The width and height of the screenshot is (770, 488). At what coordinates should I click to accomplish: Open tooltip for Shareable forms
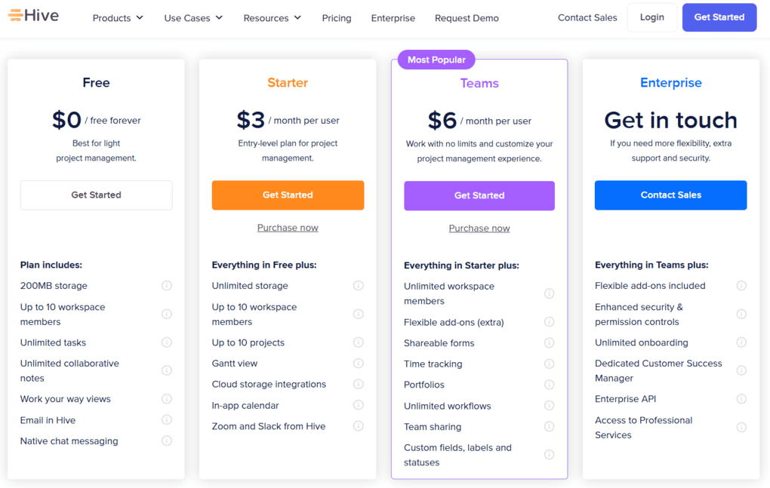549,342
